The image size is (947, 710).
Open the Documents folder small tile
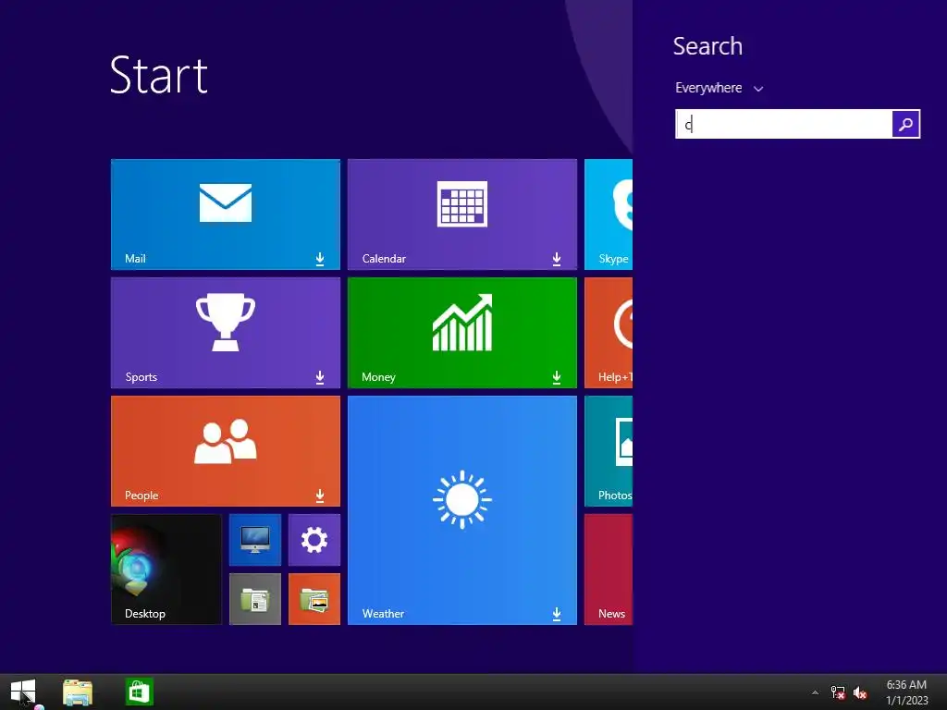[x=255, y=599]
